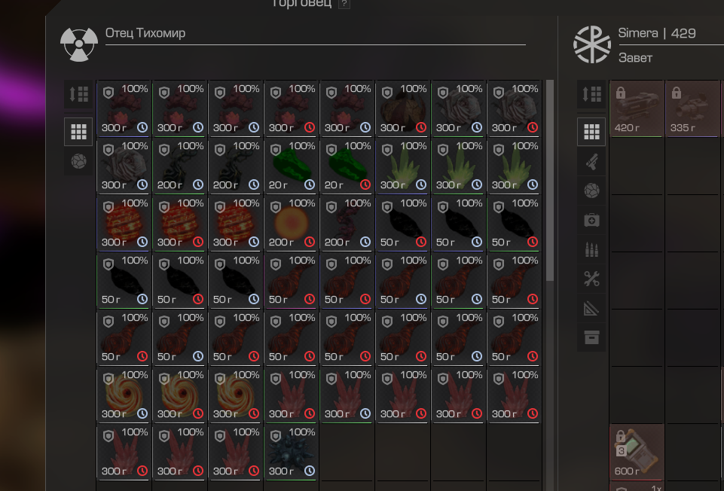Select the locked item priced 420
The height and width of the screenshot is (491, 724).
637,108
